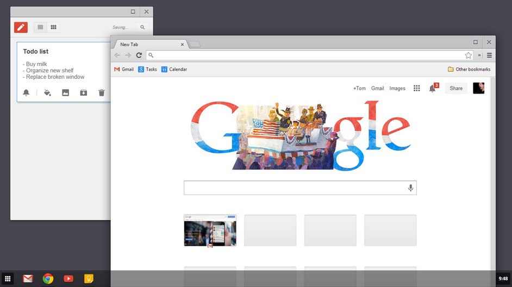The height and width of the screenshot is (287, 512).
Task: Click the Todo list note title
Action: [35, 51]
